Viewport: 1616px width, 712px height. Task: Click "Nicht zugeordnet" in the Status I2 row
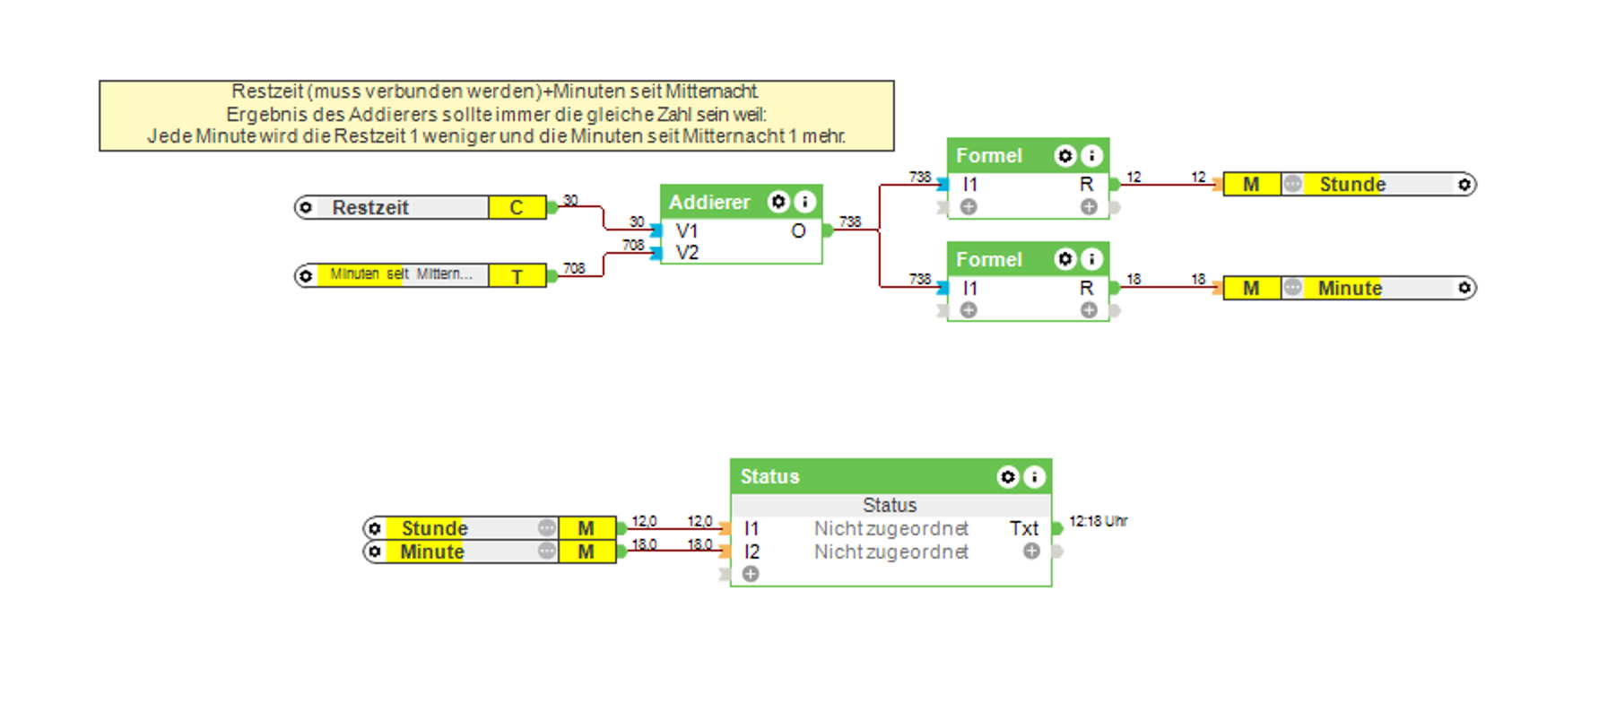point(891,551)
